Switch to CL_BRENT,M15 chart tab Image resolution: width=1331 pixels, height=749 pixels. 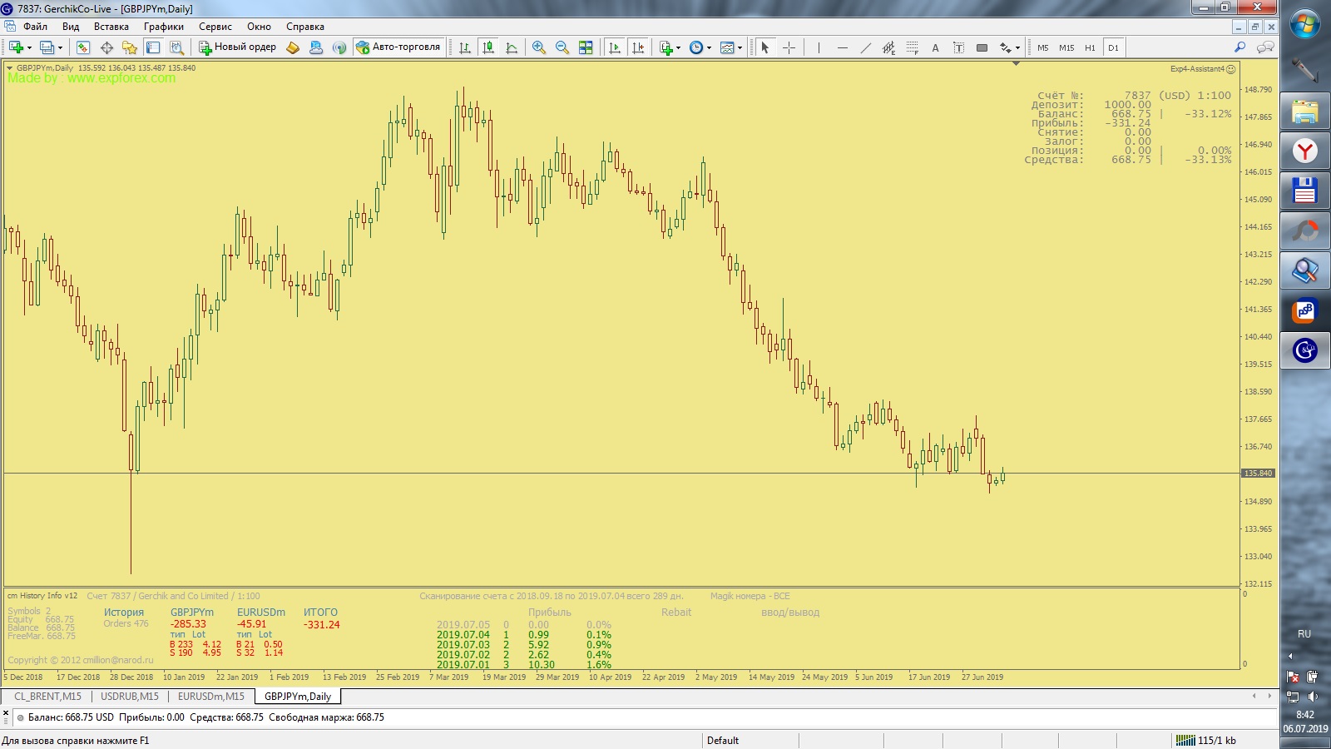pos(47,697)
